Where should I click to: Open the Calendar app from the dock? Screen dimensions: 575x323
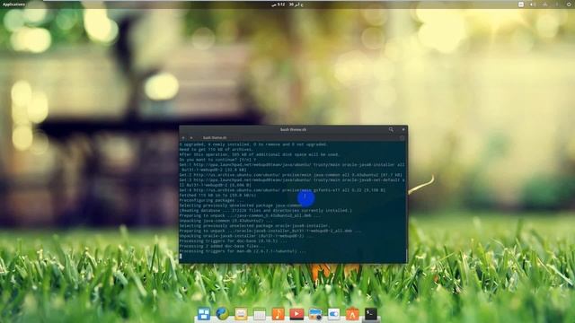click(x=260, y=314)
